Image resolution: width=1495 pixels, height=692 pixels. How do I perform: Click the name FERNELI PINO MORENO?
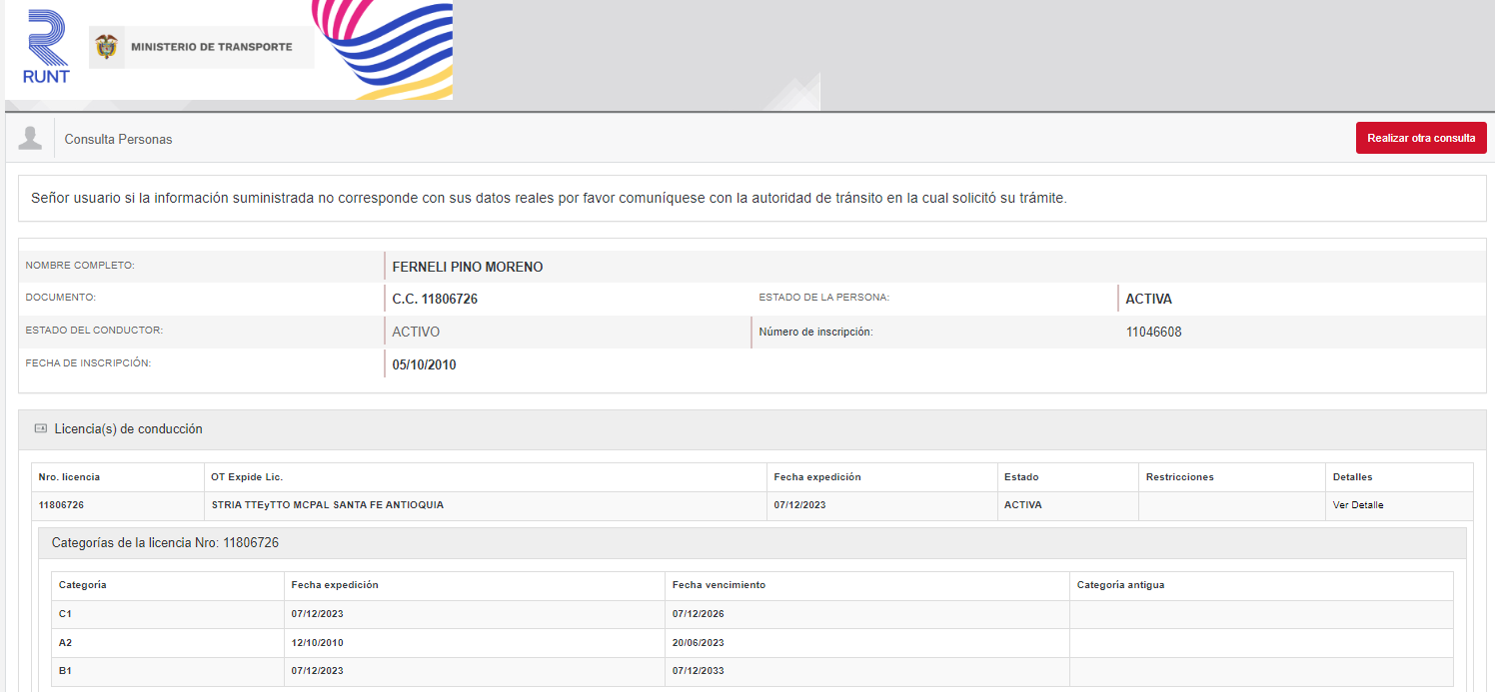pos(467,267)
